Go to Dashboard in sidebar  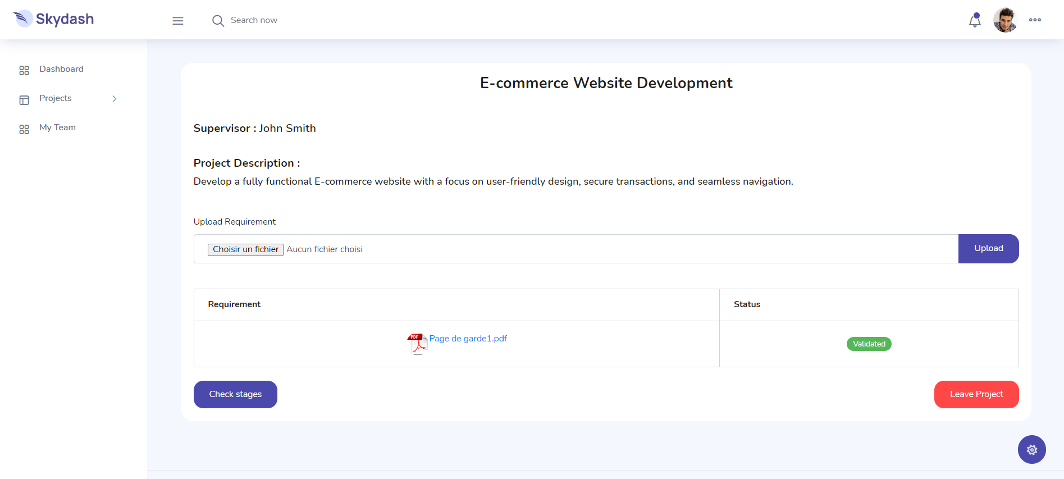pyautogui.click(x=61, y=69)
